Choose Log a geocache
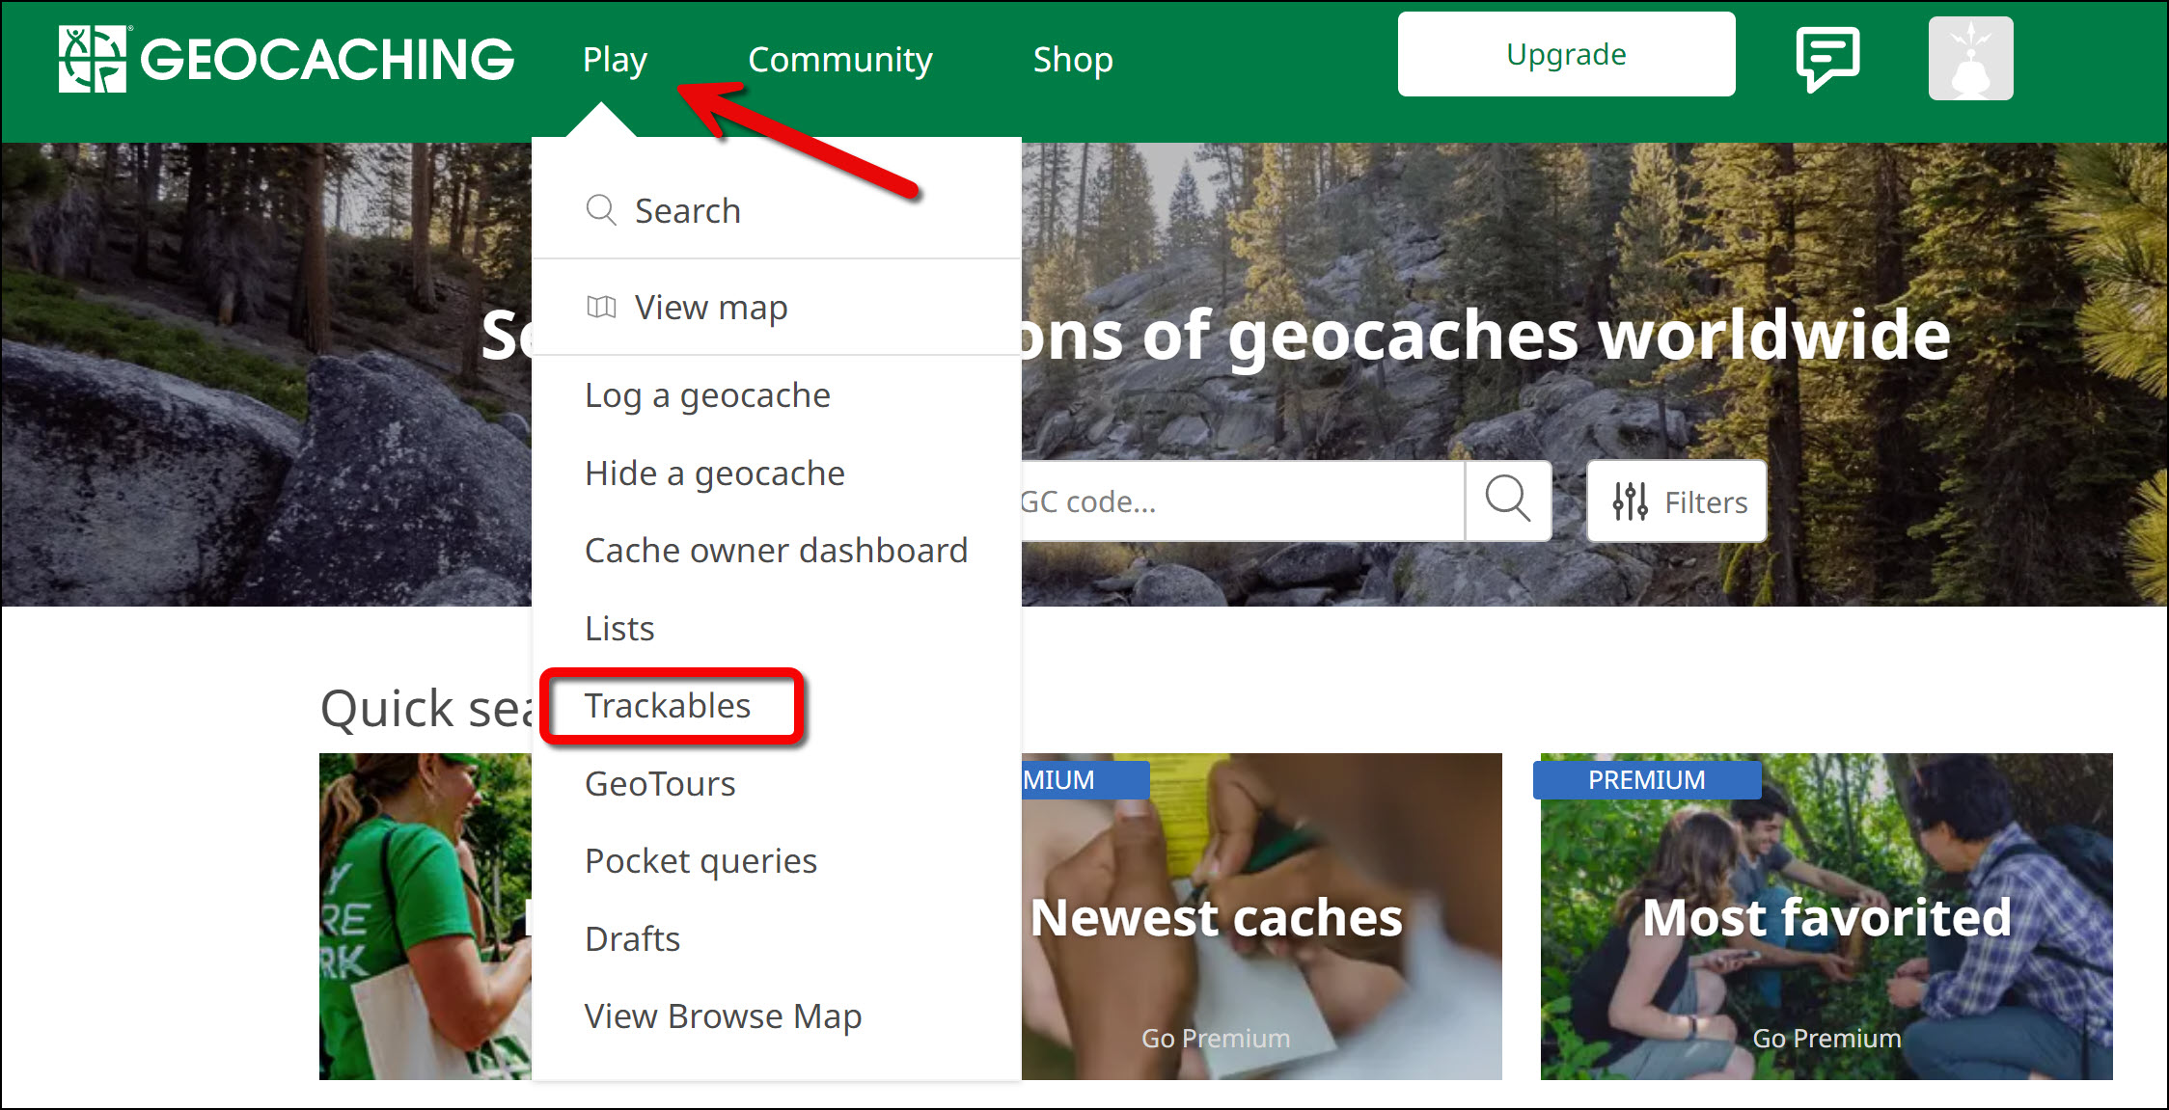2169x1110 pixels. tap(707, 395)
